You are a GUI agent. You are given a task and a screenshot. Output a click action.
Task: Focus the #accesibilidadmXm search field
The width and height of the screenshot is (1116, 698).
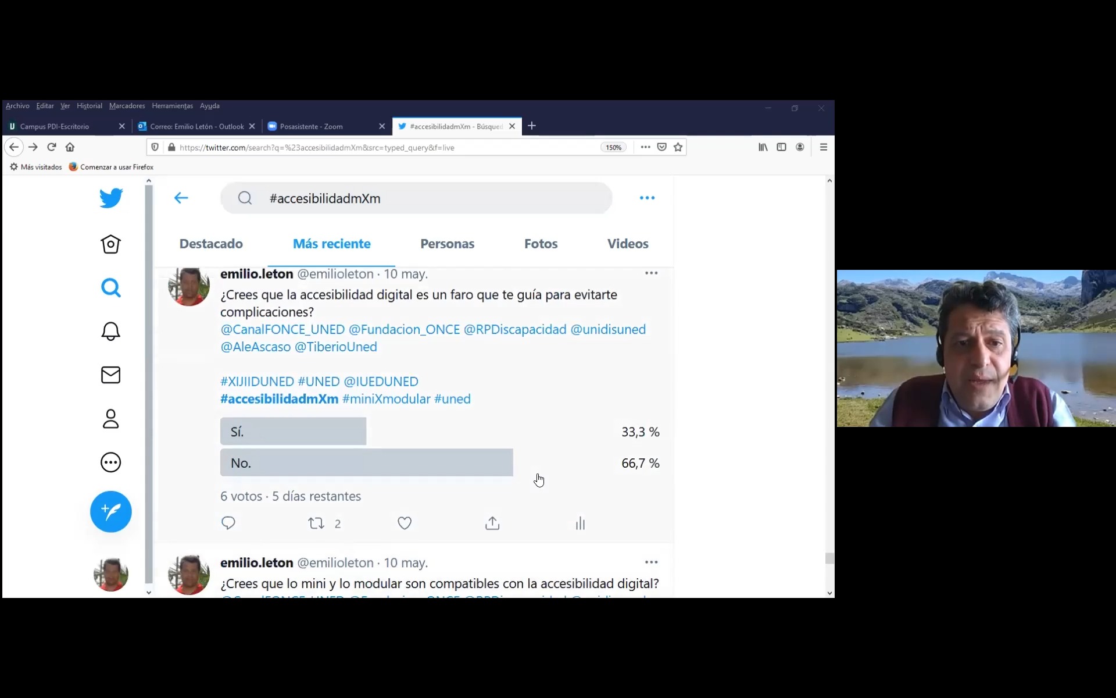pos(416,198)
